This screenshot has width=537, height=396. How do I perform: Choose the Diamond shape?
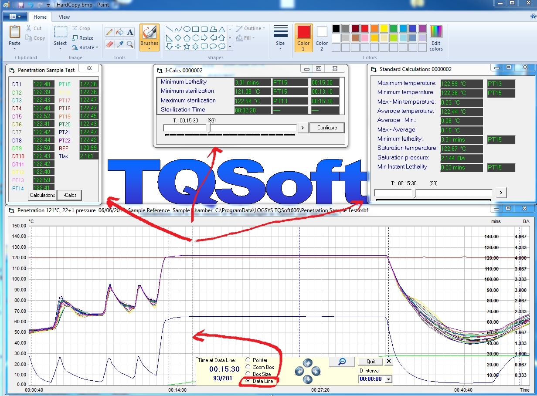point(178,38)
